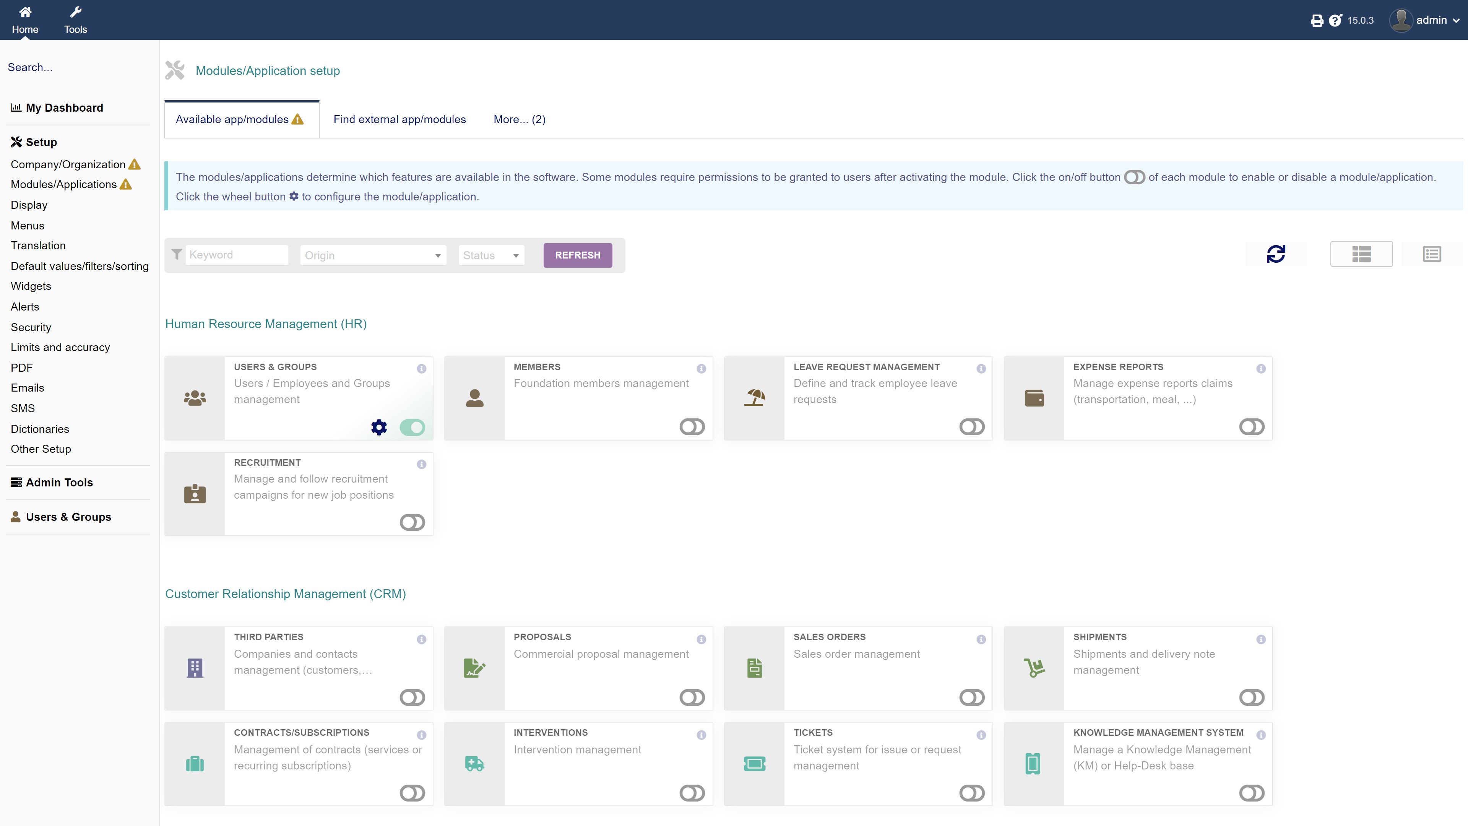Screen dimensions: 1468x826
Task: Open Users & Groups sidebar section
Action: coord(61,517)
